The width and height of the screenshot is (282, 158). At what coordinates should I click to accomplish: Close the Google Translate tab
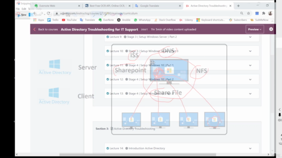click(x=180, y=6)
